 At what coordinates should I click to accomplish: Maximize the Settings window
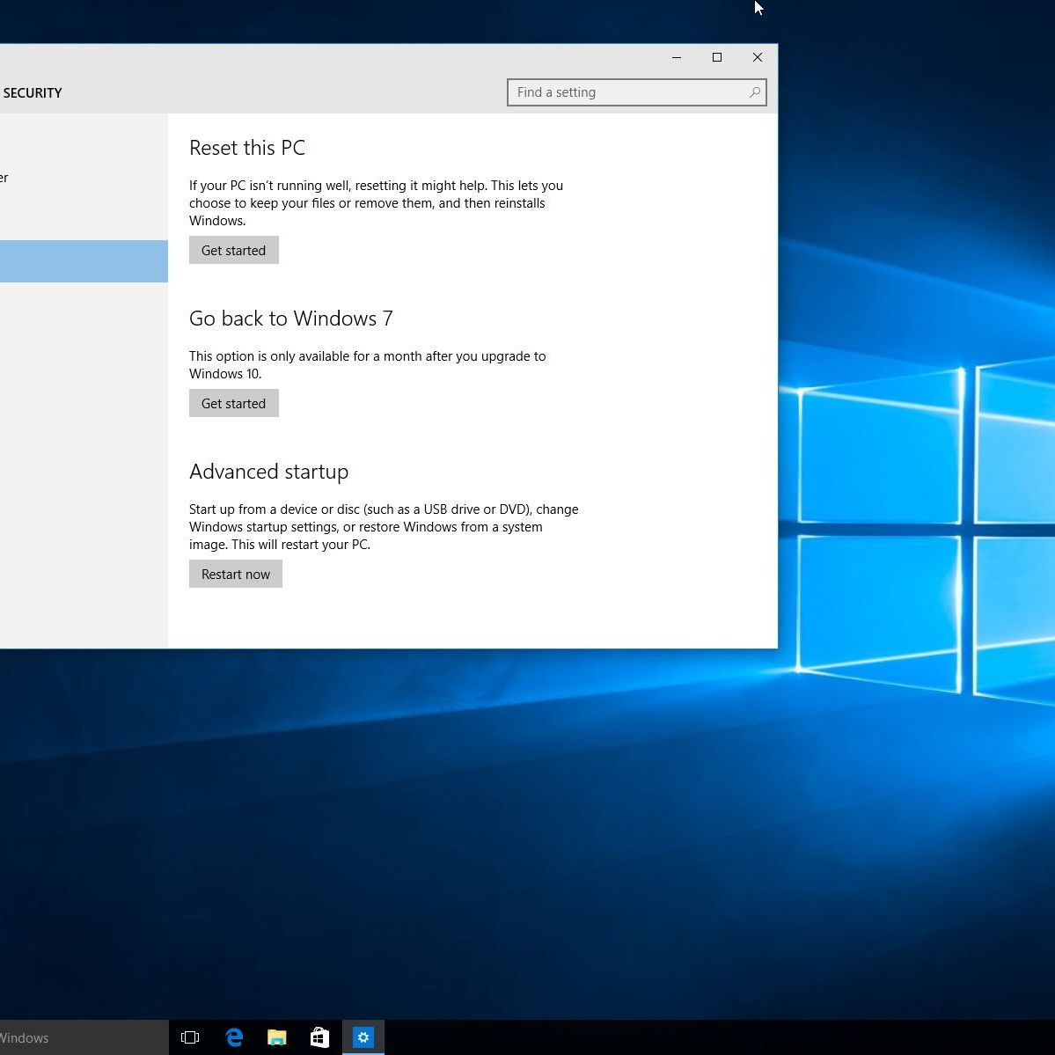tap(717, 57)
